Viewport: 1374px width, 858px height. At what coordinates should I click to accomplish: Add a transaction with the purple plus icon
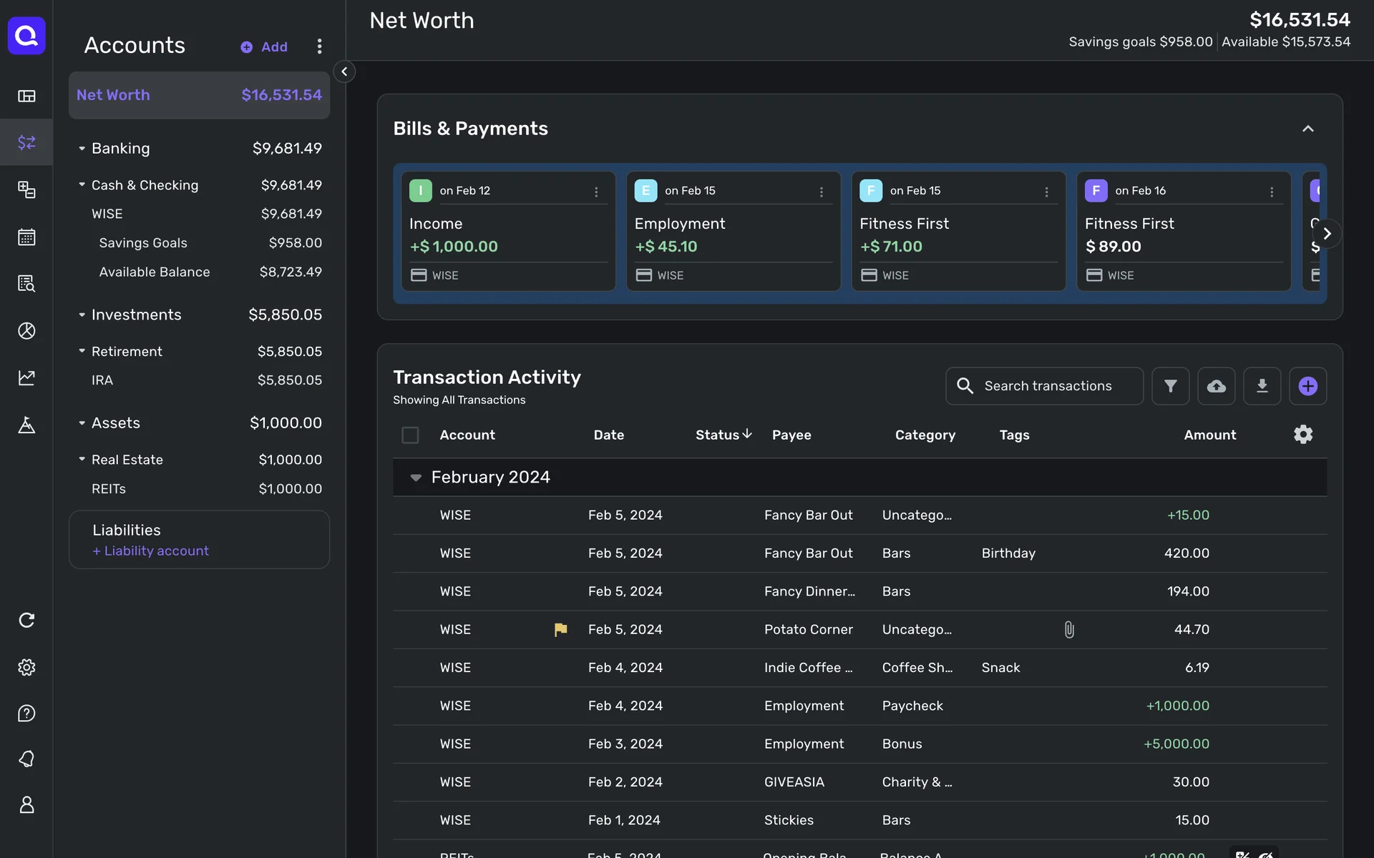pyautogui.click(x=1307, y=386)
